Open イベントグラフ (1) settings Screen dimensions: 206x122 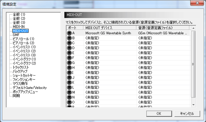click(x=24, y=59)
